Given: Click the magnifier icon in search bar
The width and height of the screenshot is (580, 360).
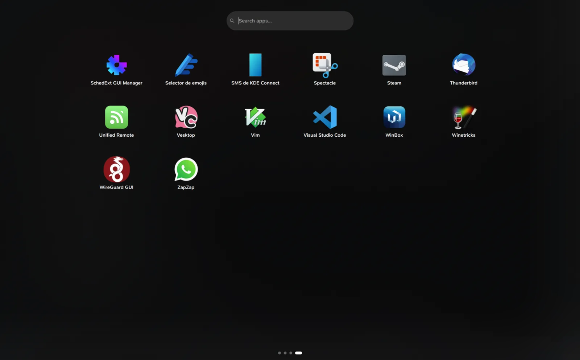Looking at the screenshot, I should point(232,21).
